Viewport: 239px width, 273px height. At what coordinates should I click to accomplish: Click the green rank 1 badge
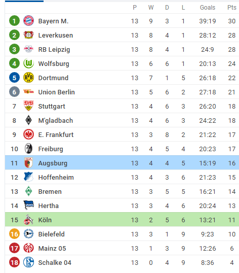tap(14, 21)
